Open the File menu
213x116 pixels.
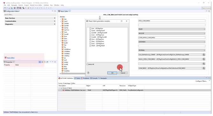coord(5,5)
